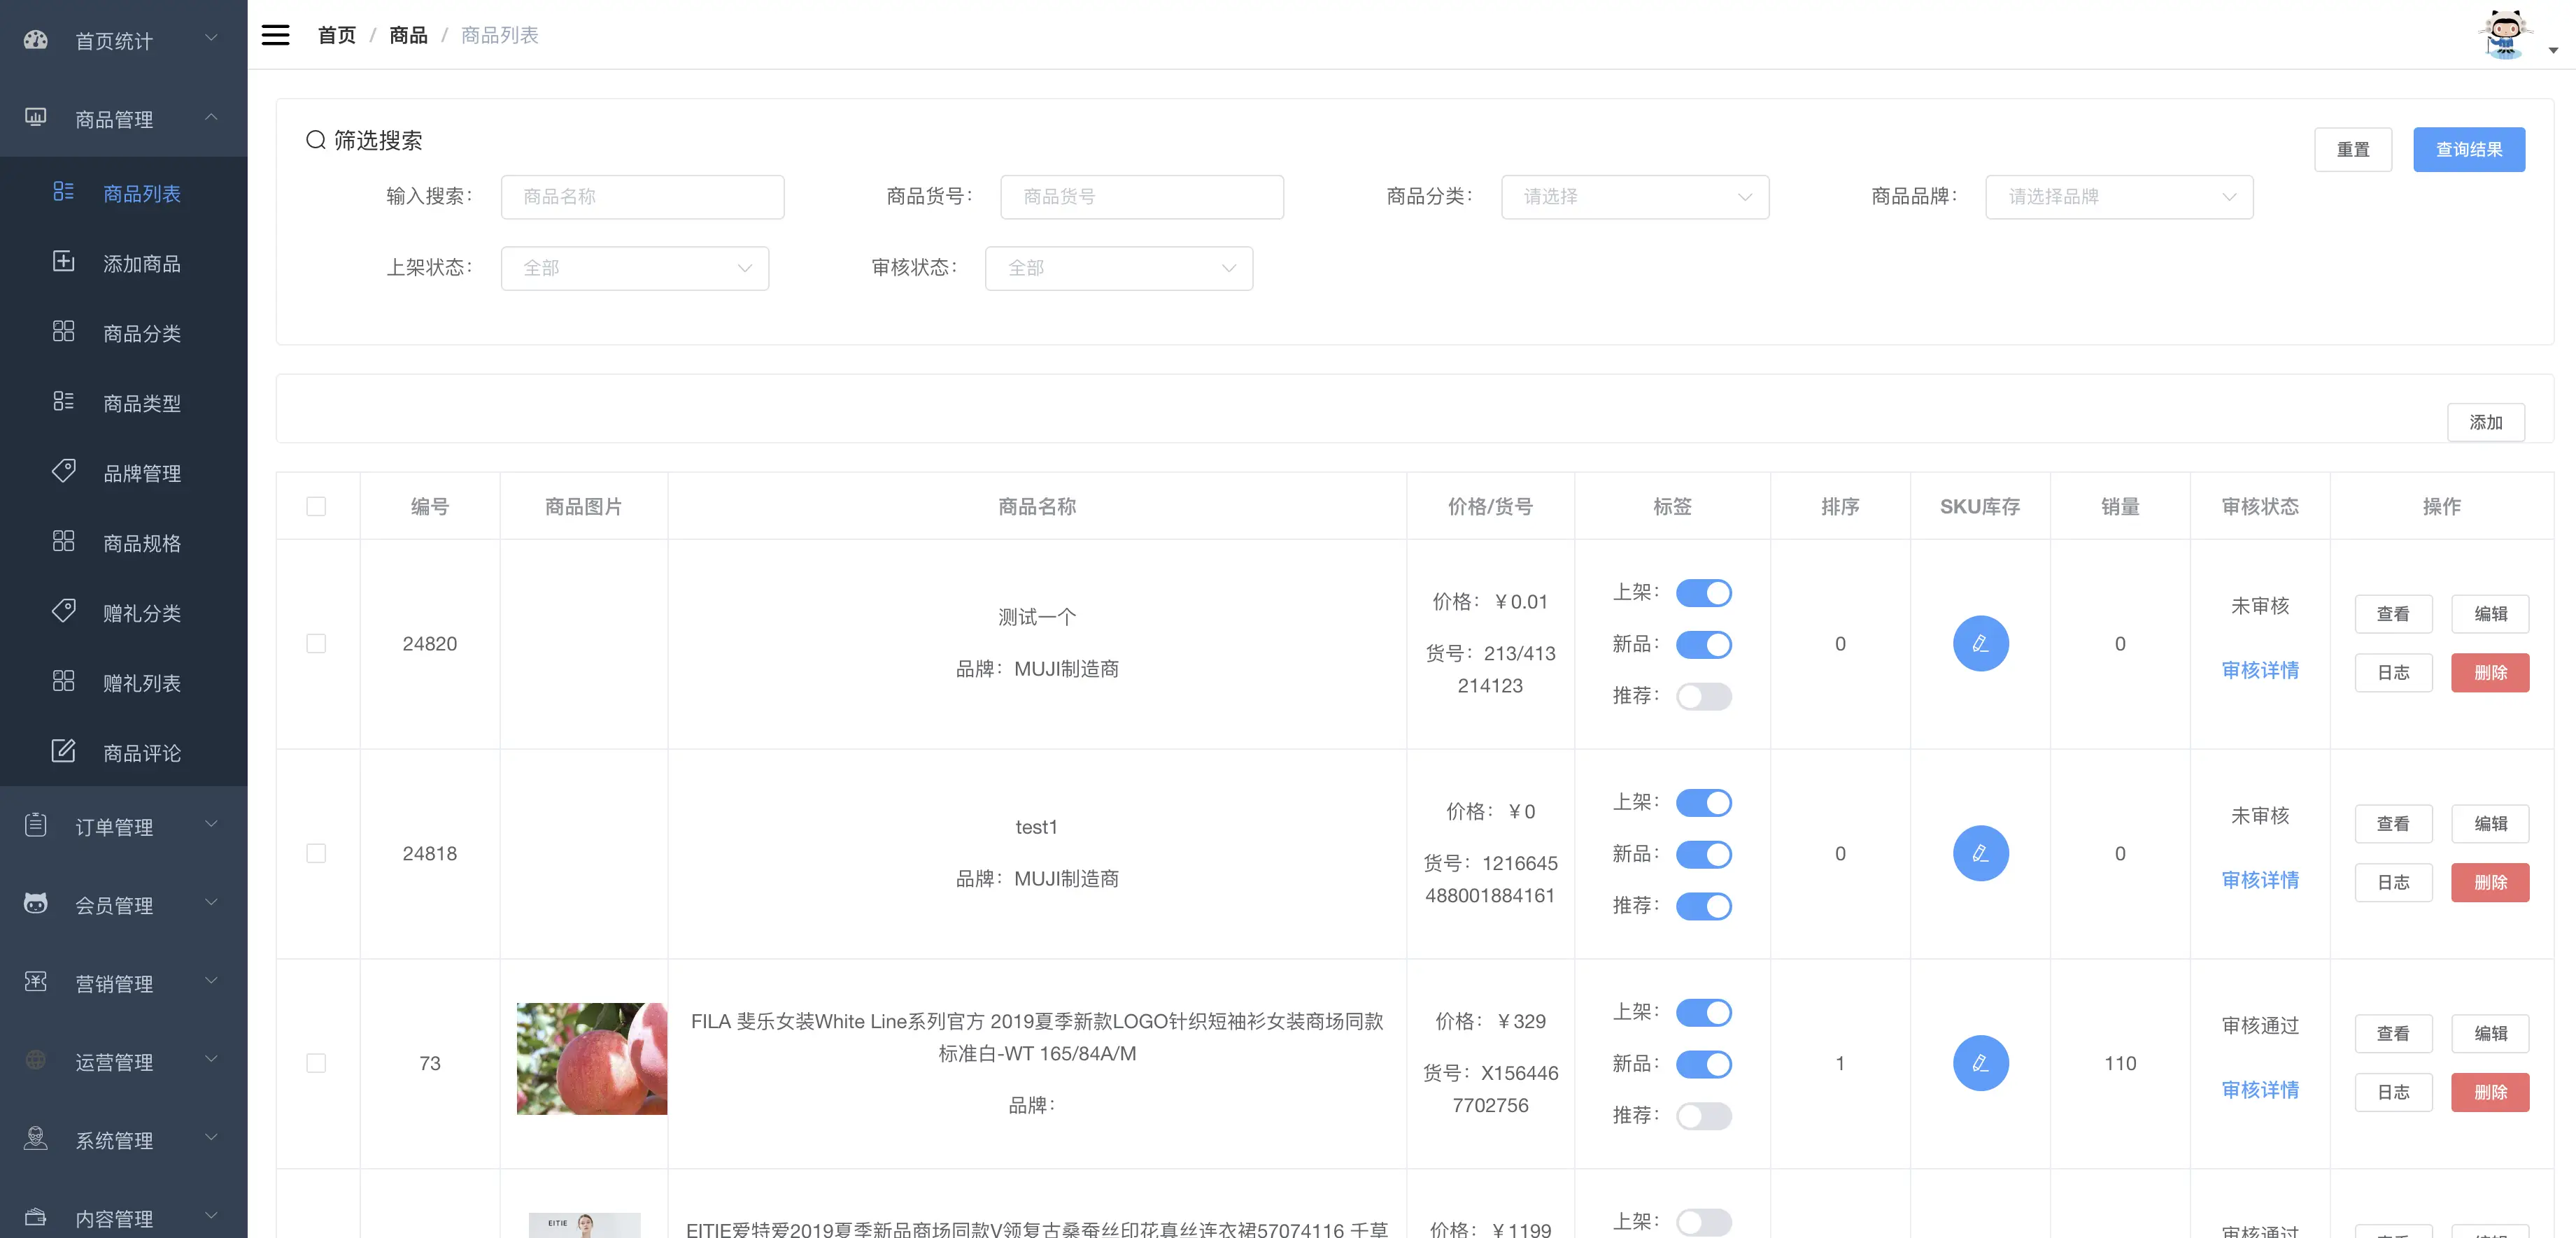Click the grid icon beside 赠礼列表
Image resolution: width=2576 pixels, height=1238 pixels.
click(63, 682)
